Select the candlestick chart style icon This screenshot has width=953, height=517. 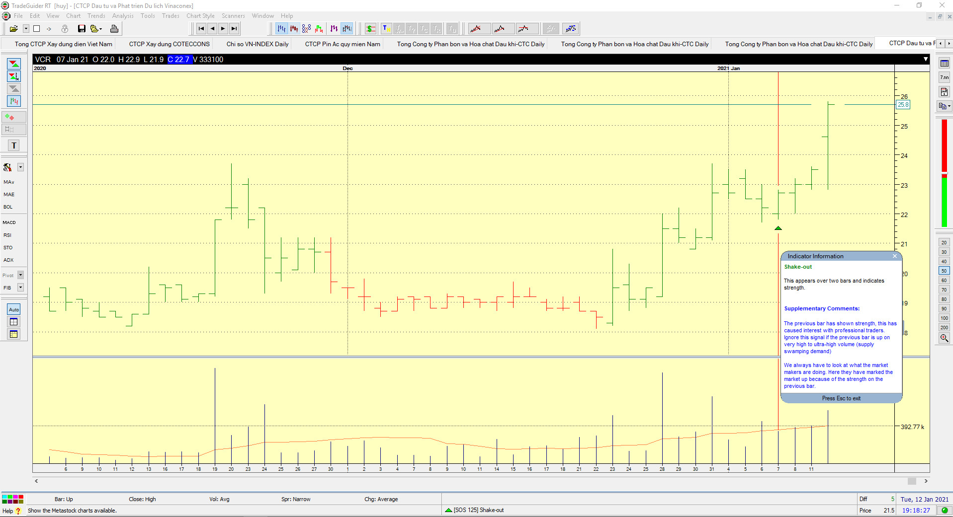(x=294, y=29)
